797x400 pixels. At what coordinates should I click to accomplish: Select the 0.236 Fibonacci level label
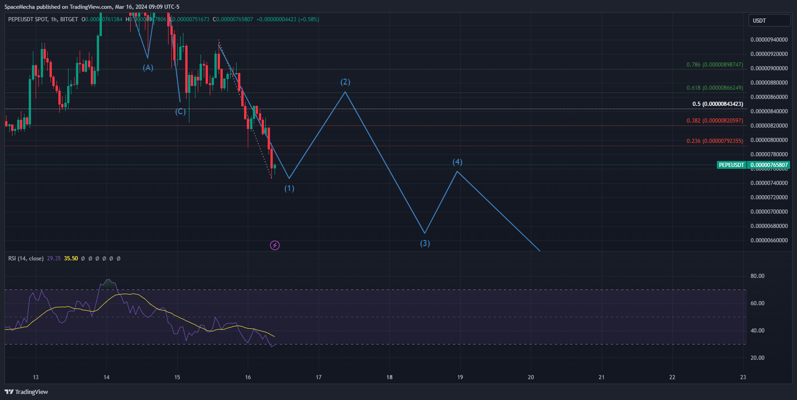point(715,141)
